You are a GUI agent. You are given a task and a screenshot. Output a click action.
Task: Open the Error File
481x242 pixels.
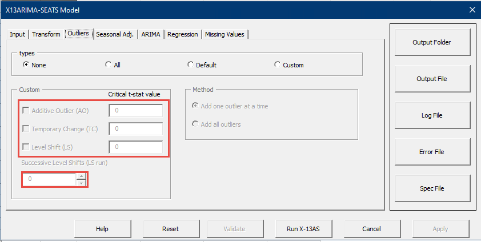tap(432, 152)
